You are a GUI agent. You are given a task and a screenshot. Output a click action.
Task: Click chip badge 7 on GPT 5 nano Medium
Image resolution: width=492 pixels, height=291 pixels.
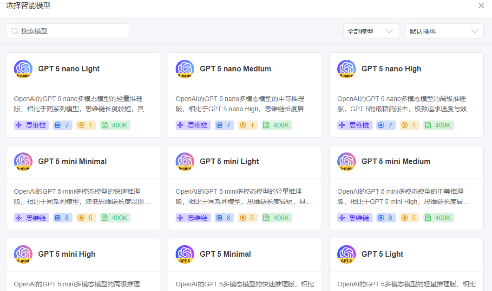click(224, 125)
